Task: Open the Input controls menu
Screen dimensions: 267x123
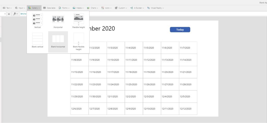Action: [20, 8]
